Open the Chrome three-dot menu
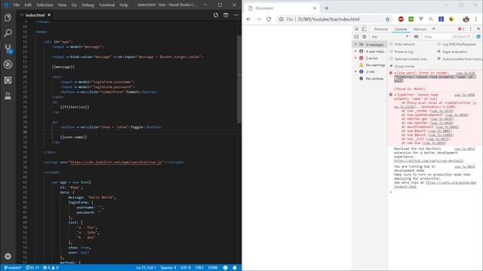 click(x=476, y=19)
